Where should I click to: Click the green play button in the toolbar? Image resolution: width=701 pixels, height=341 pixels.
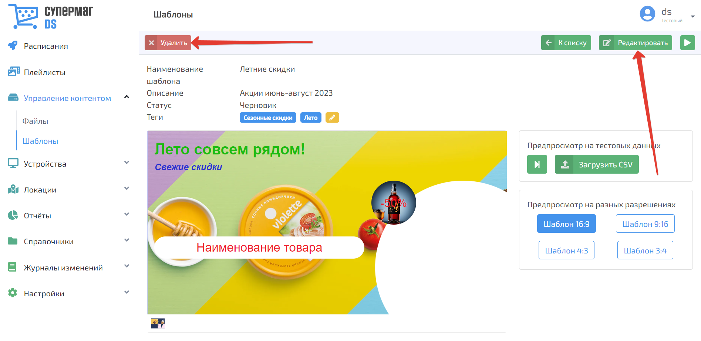687,43
